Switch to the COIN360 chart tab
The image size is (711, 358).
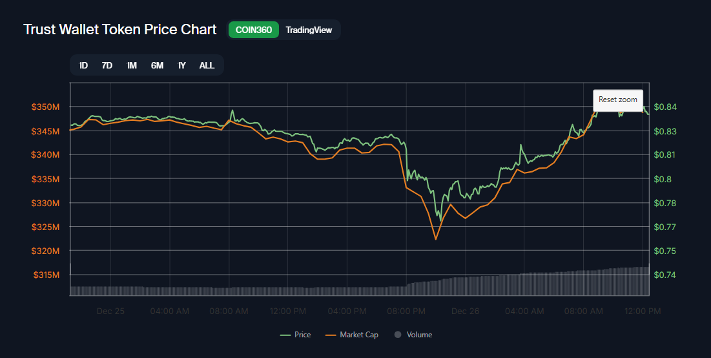(x=253, y=30)
